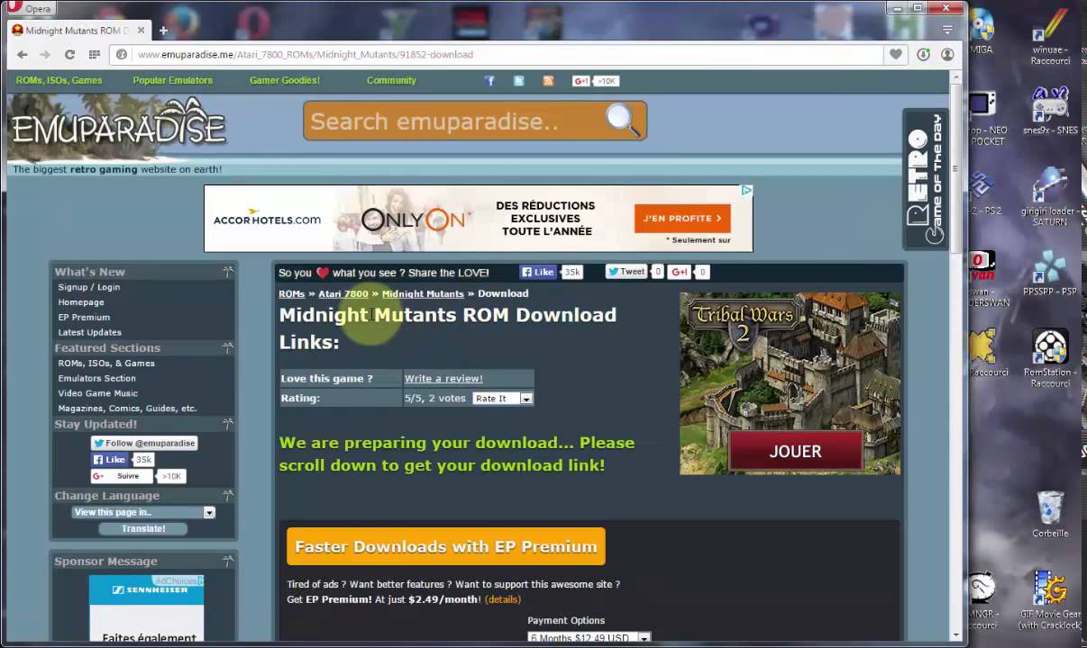Open the Rate It dropdown
The width and height of the screenshot is (1087, 648).
[503, 398]
